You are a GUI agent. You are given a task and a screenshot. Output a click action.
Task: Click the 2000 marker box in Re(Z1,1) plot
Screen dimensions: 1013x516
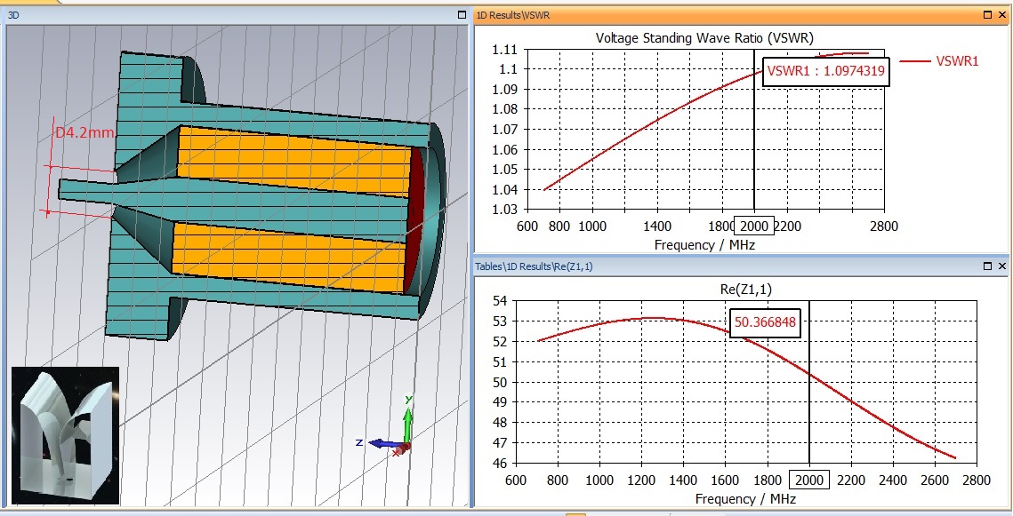coord(808,480)
